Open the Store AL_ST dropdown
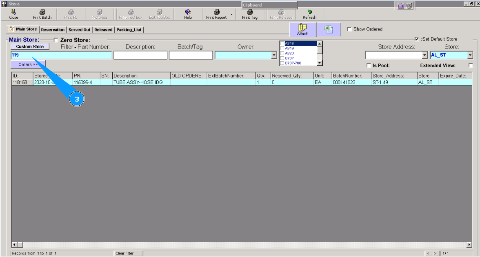Image resolution: width=480 pixels, height=257 pixels. pos(470,55)
